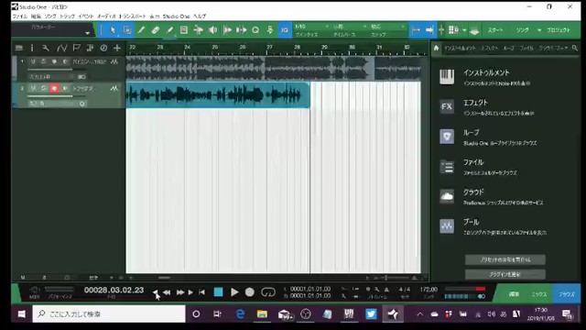
Task: Open the marker track flag icon
Action: click(x=77, y=48)
